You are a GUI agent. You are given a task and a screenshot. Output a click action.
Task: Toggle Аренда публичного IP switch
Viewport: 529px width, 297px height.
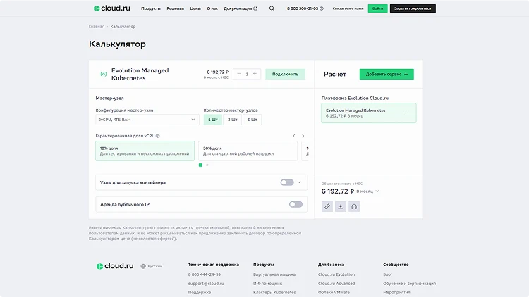(x=296, y=204)
